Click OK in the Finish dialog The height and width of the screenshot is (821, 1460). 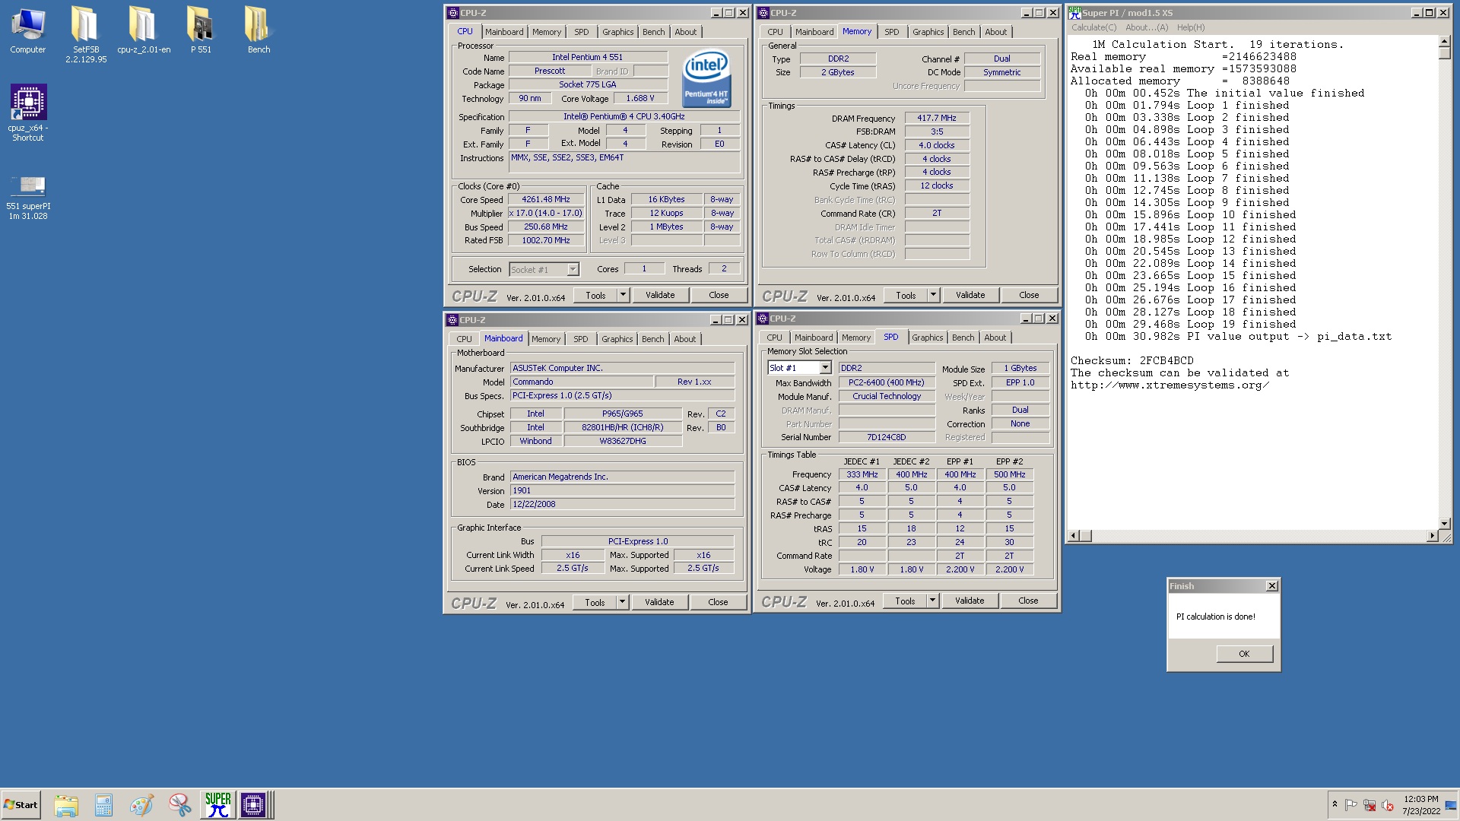coord(1244,654)
